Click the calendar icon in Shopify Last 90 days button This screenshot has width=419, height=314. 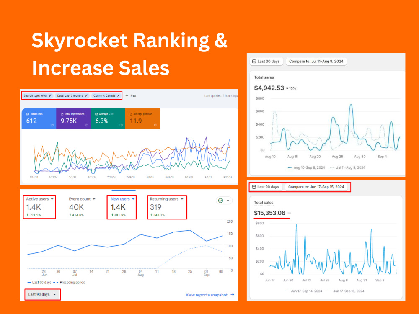point(254,187)
